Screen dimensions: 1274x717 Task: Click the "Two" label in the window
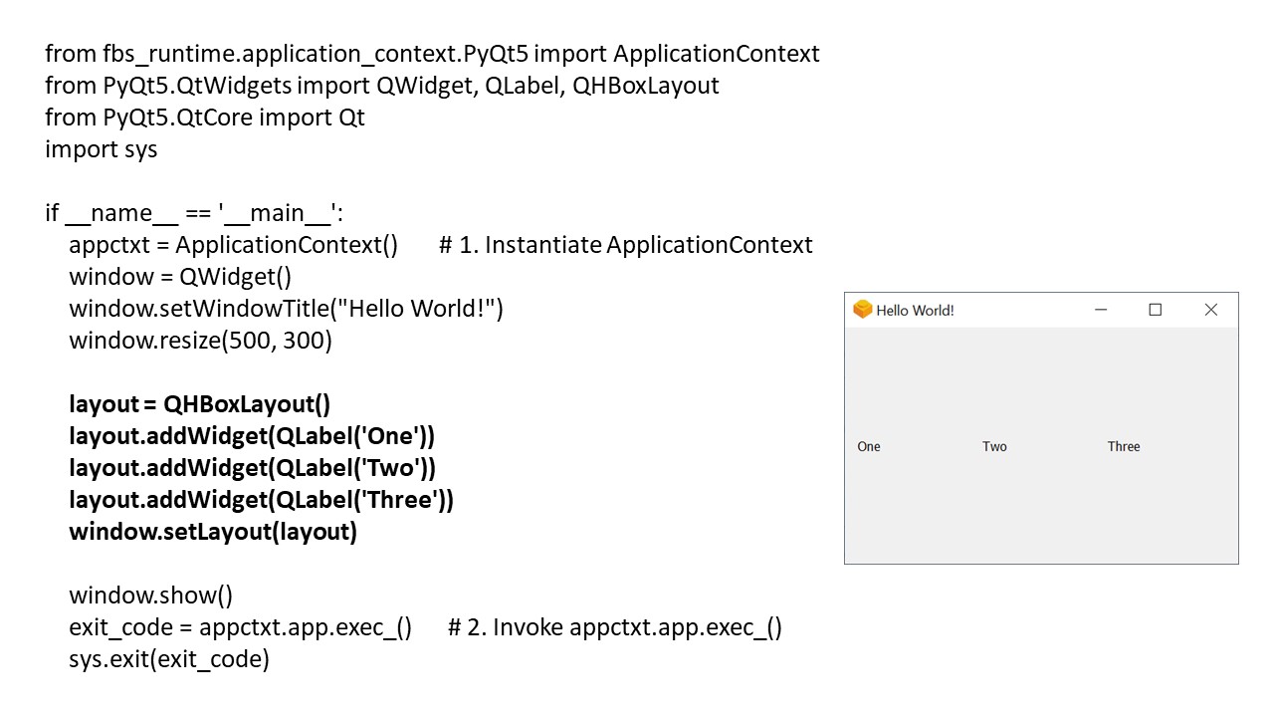pos(994,447)
